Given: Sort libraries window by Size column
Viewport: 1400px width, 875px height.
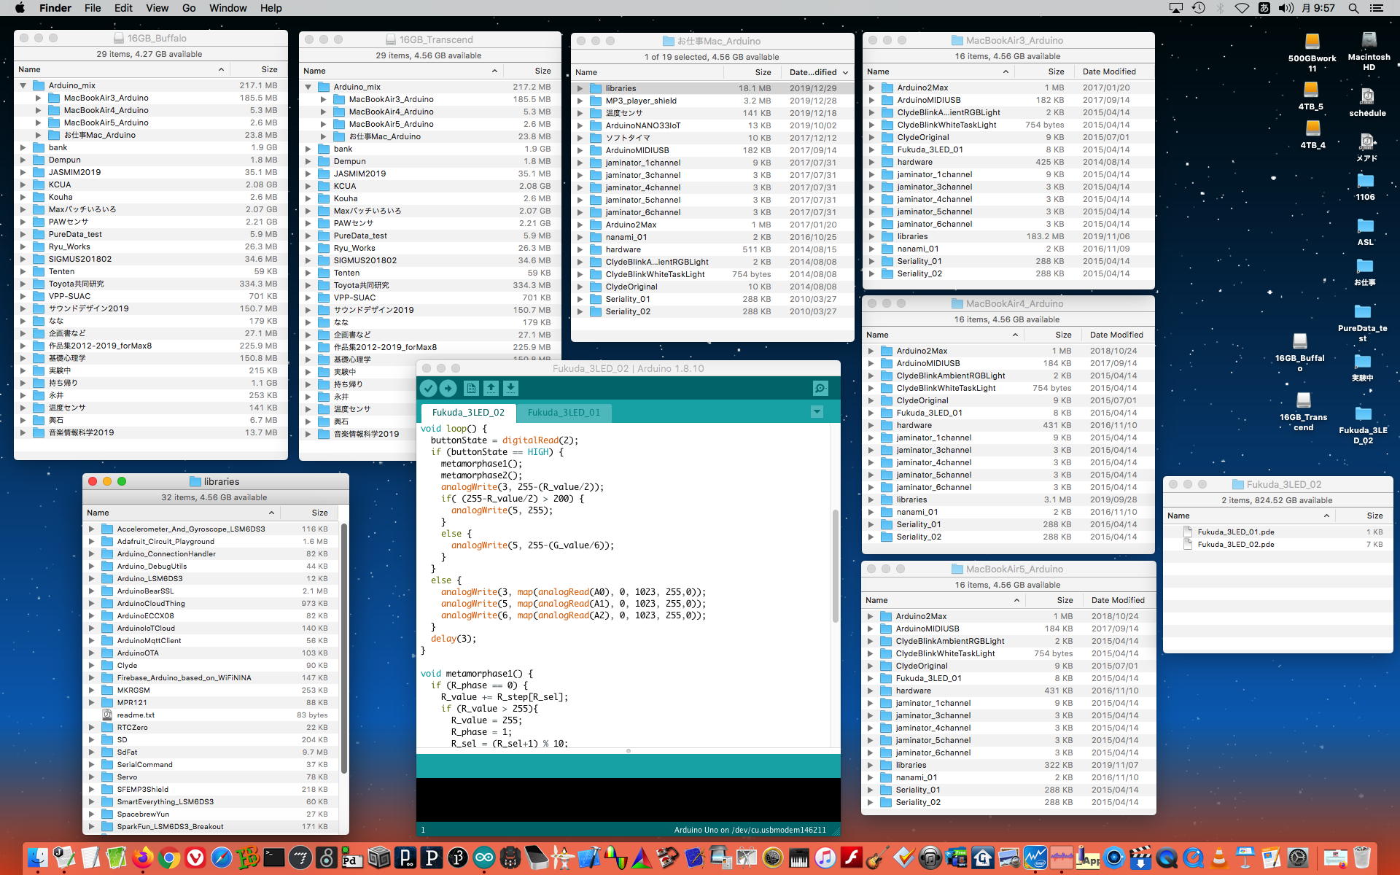Looking at the screenshot, I should (x=319, y=513).
